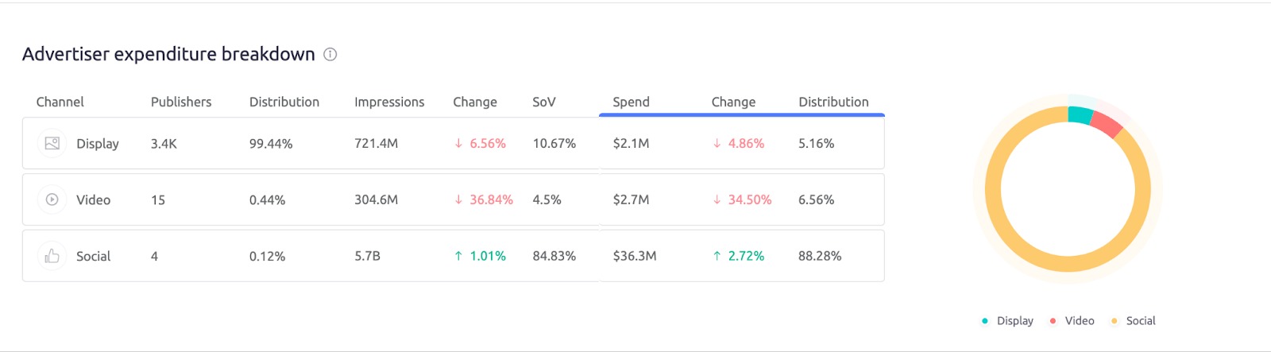The width and height of the screenshot is (1271, 352).
Task: Toggle Social series in chart legend
Action: click(x=1134, y=321)
